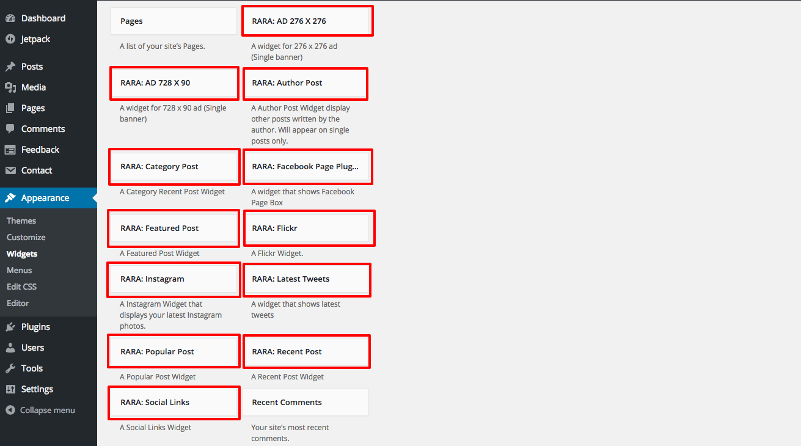Click "A Recent Post Widget" description
The height and width of the screenshot is (446, 801).
click(287, 377)
